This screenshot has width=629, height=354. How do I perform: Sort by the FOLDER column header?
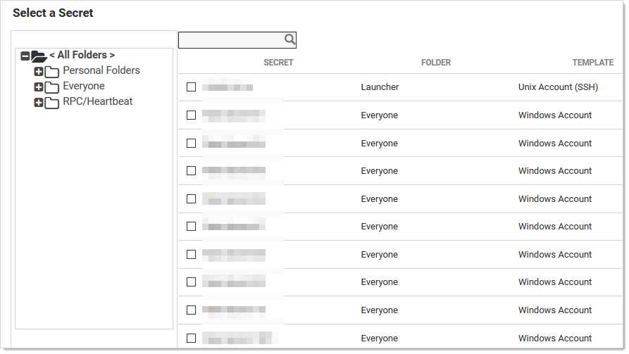pos(436,63)
